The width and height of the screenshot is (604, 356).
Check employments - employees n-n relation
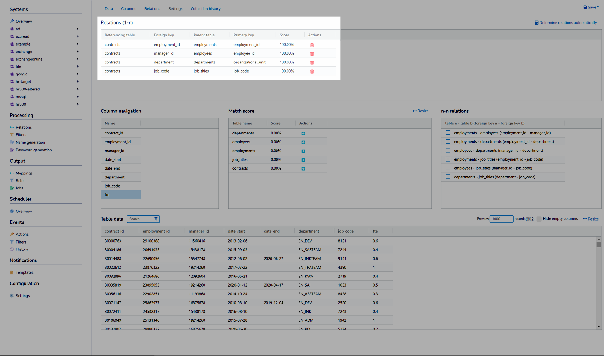[x=448, y=133]
